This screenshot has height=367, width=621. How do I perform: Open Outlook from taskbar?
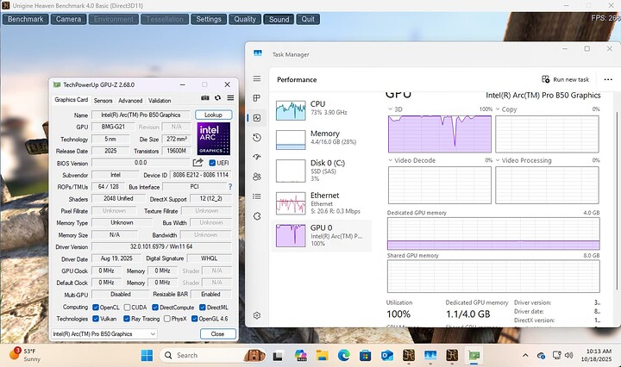[386, 356]
